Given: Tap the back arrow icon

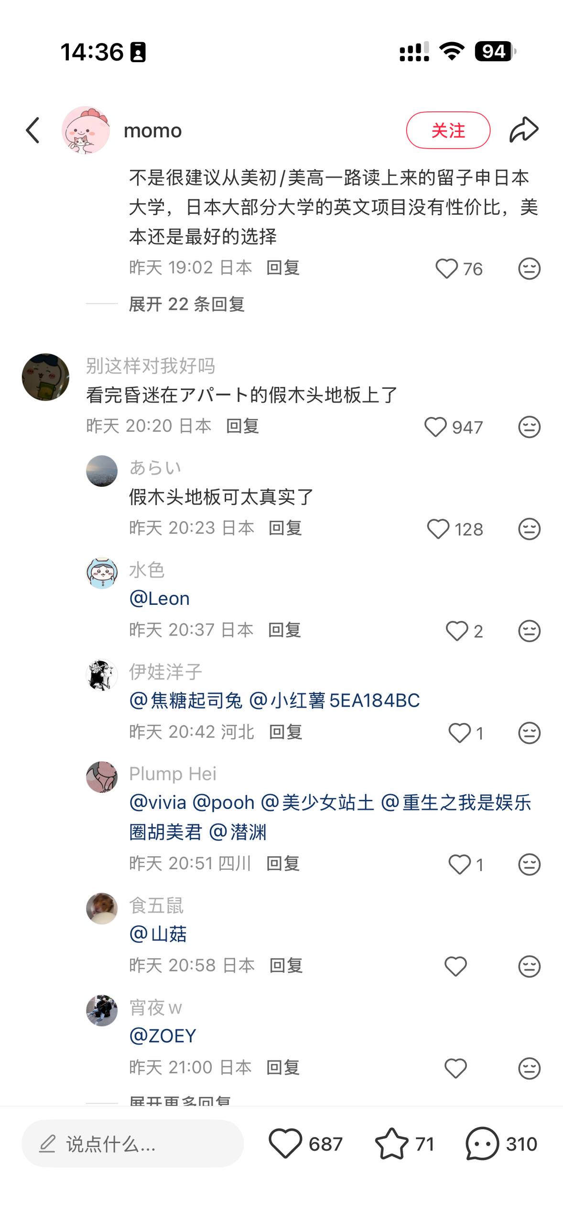Looking at the screenshot, I should click(x=32, y=130).
